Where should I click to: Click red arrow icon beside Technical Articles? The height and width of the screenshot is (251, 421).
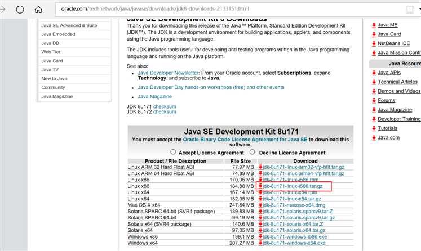(374, 82)
